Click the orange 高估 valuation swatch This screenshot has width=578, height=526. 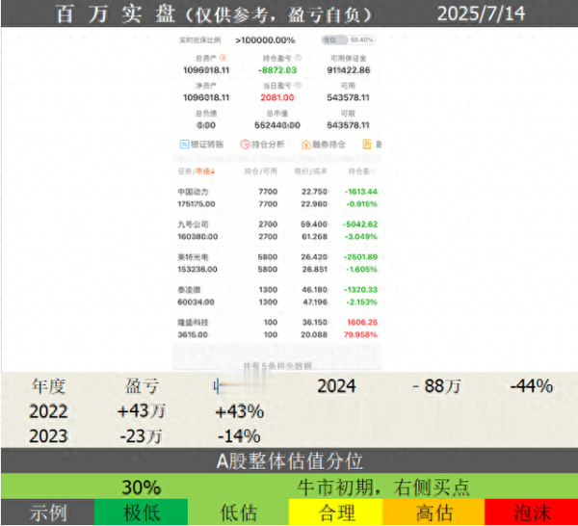click(433, 513)
